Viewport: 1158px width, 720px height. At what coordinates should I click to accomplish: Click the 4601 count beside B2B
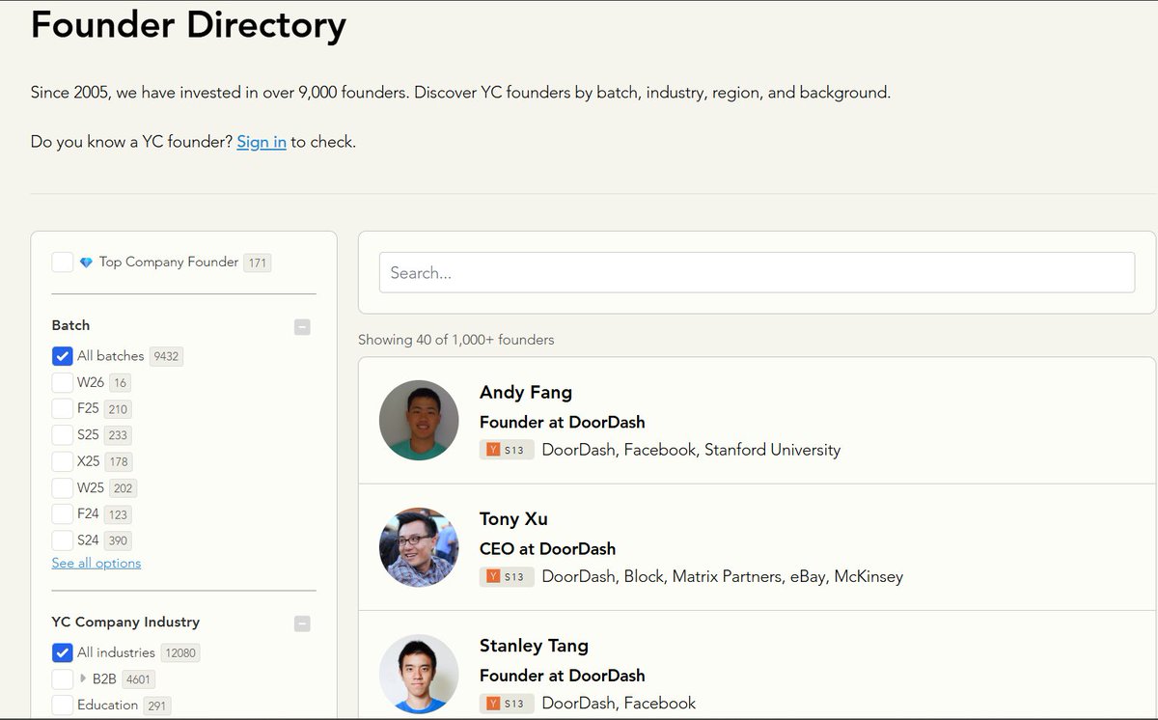click(x=138, y=679)
